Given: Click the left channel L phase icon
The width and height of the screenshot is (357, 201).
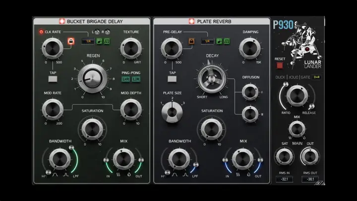Looking at the screenshot, I should [97, 32].
